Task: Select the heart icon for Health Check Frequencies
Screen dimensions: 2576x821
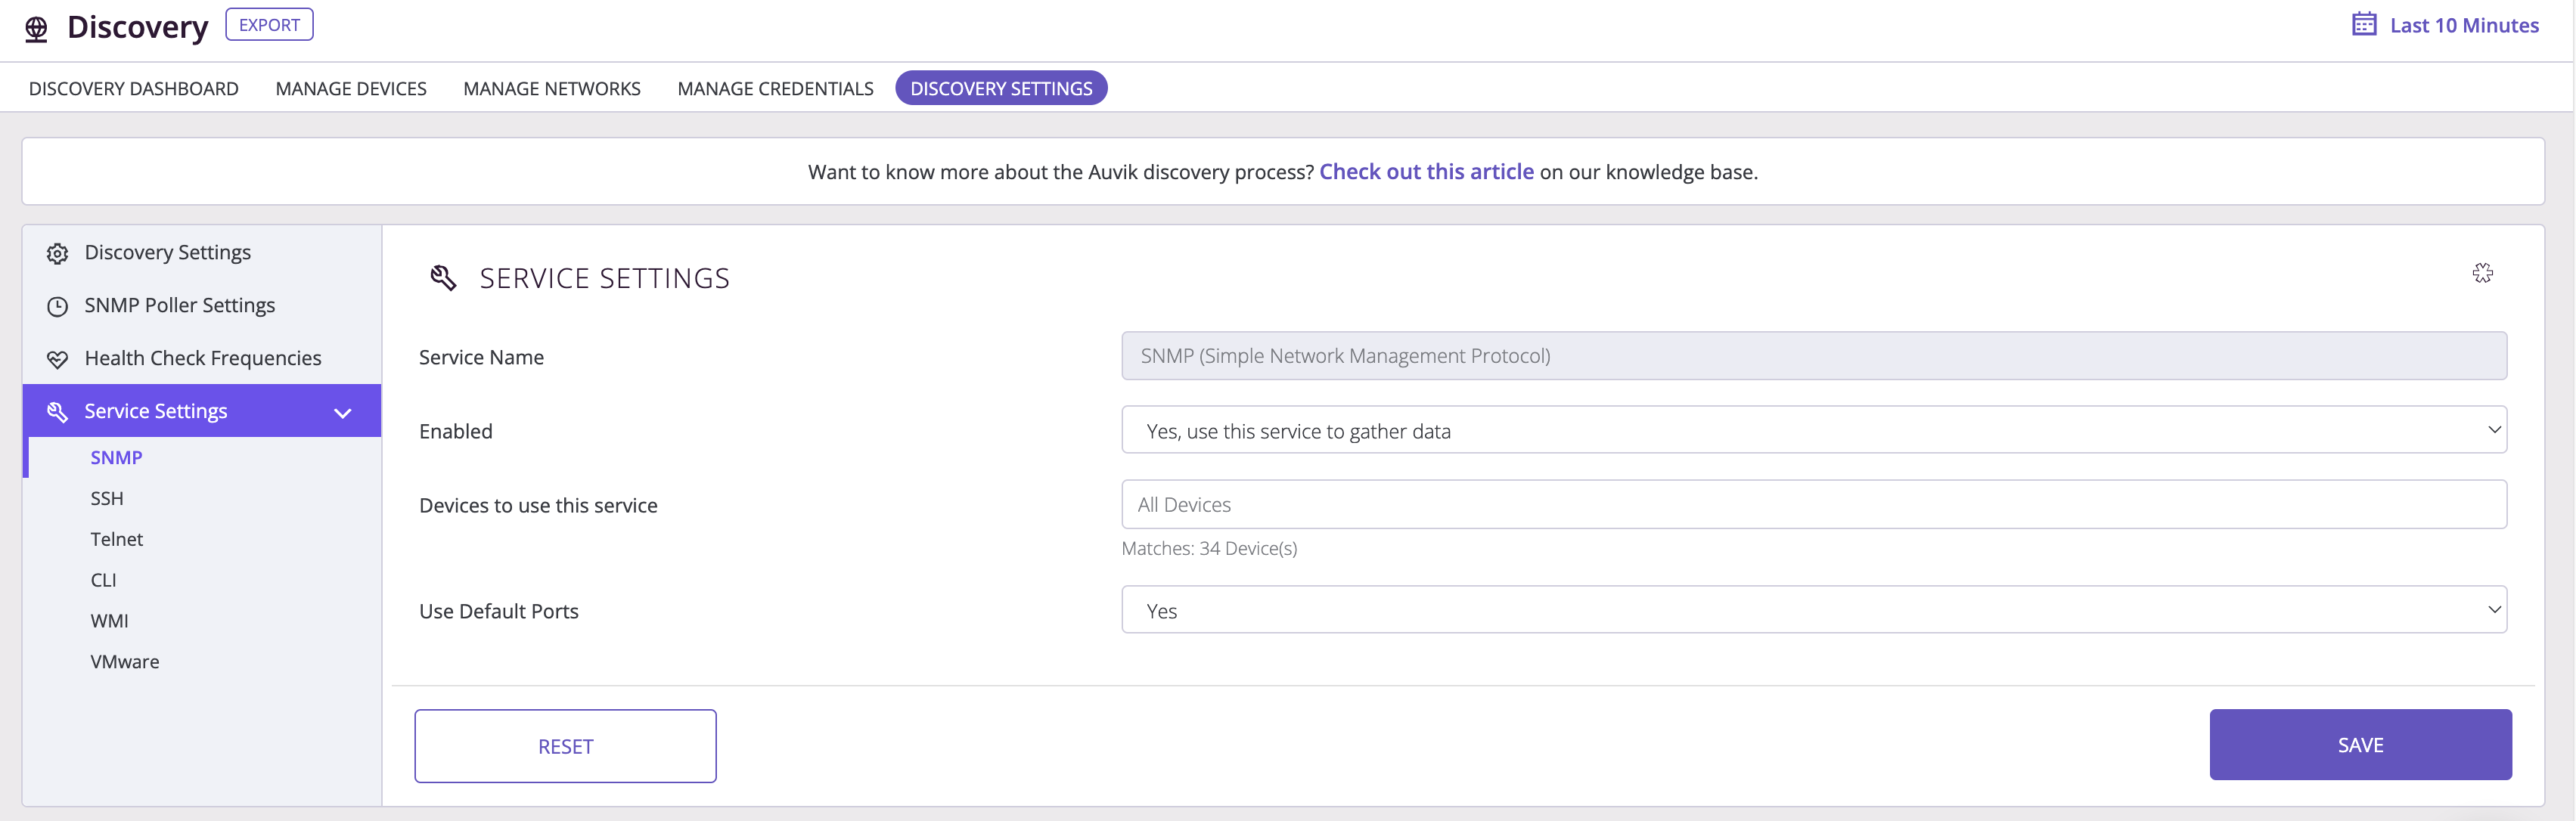Action: tap(57, 357)
